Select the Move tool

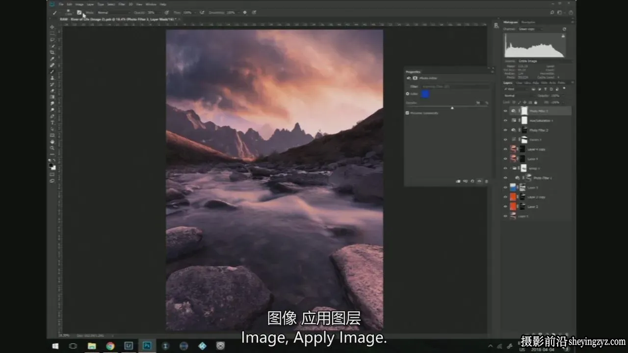click(x=52, y=27)
